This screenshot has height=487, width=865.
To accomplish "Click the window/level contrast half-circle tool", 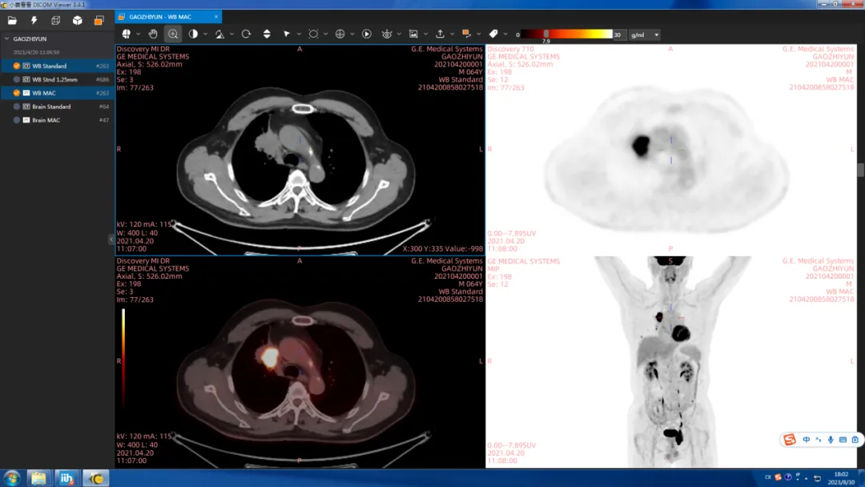I will (193, 34).
